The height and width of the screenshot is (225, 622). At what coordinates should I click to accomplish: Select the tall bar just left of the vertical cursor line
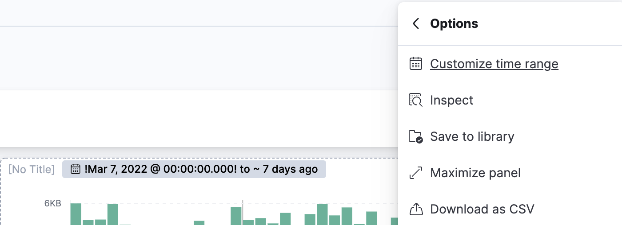[x=236, y=216]
